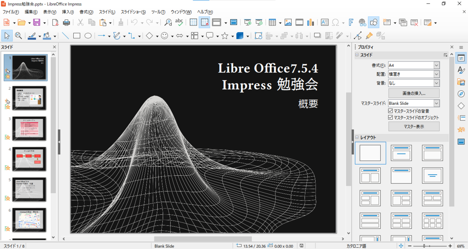
Task: Open スライド section more options
Action: click(445, 55)
